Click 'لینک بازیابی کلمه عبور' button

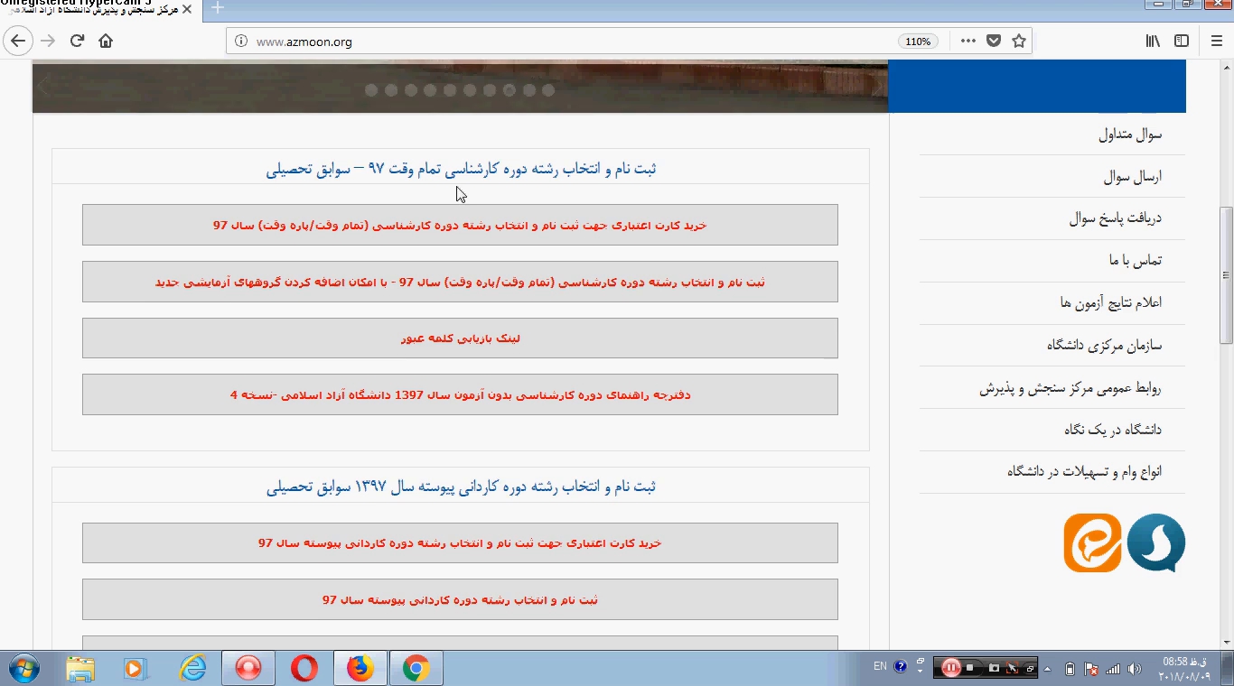pyautogui.click(x=460, y=338)
